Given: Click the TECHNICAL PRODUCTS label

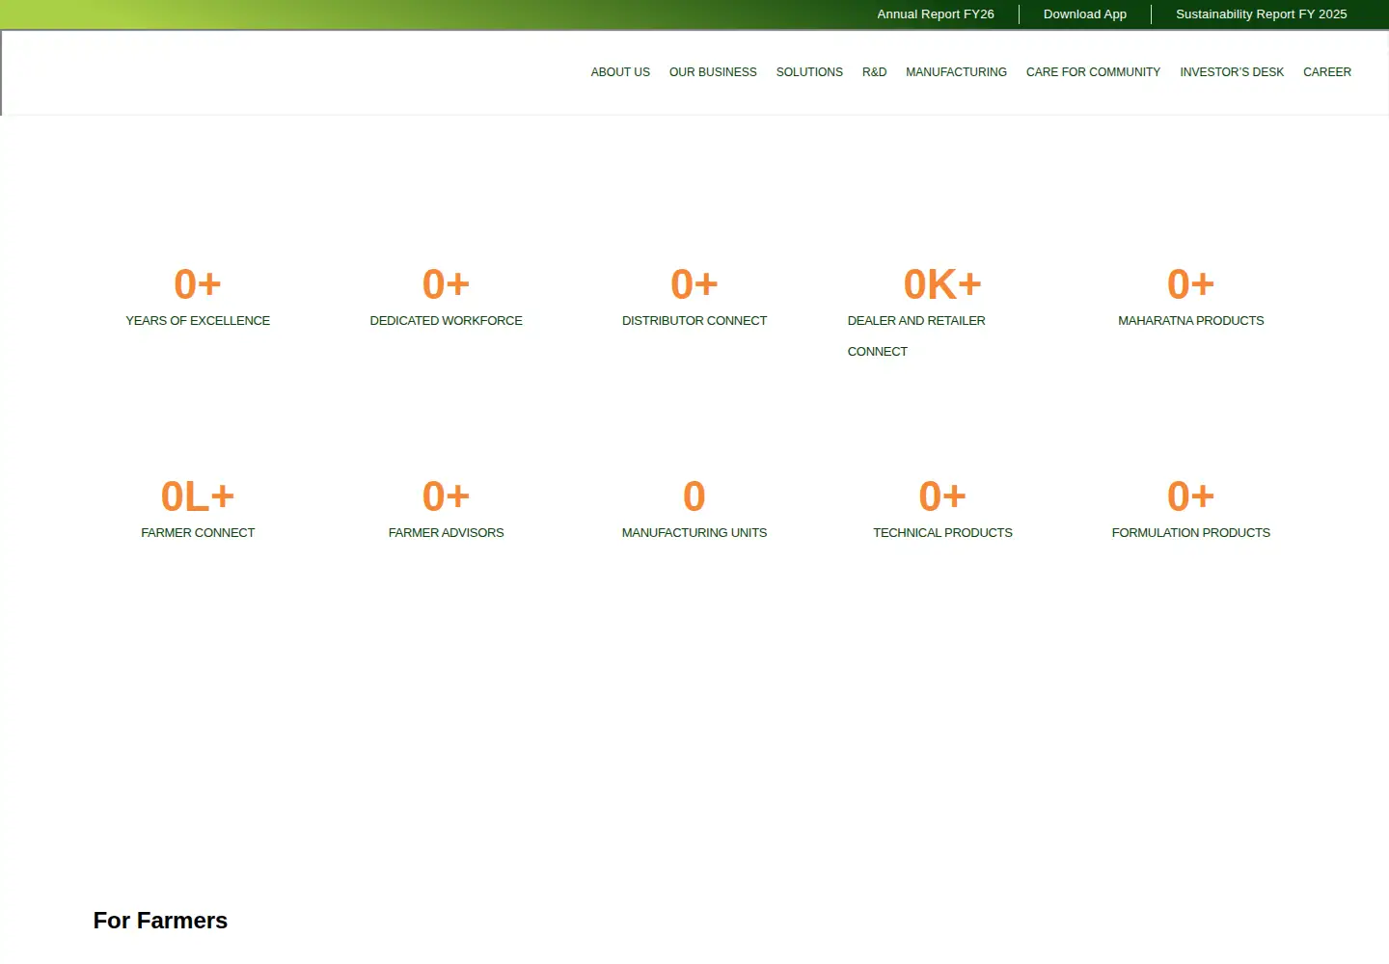Looking at the screenshot, I should click(x=942, y=533).
